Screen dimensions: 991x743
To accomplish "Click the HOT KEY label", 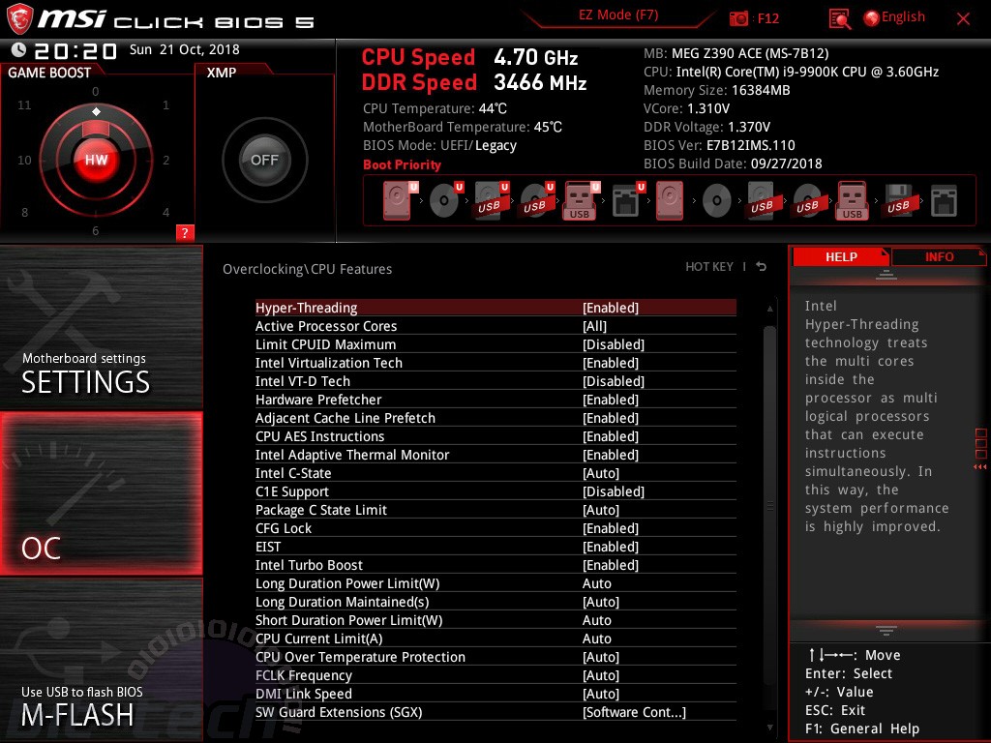I will pyautogui.click(x=709, y=267).
